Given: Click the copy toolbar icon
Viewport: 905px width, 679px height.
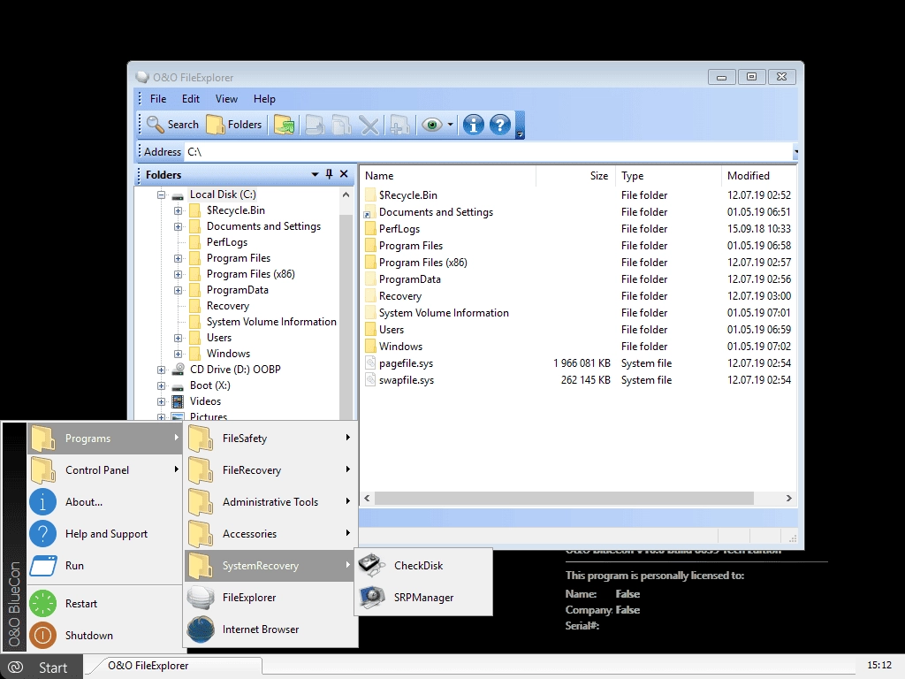Looking at the screenshot, I should pyautogui.click(x=342, y=124).
